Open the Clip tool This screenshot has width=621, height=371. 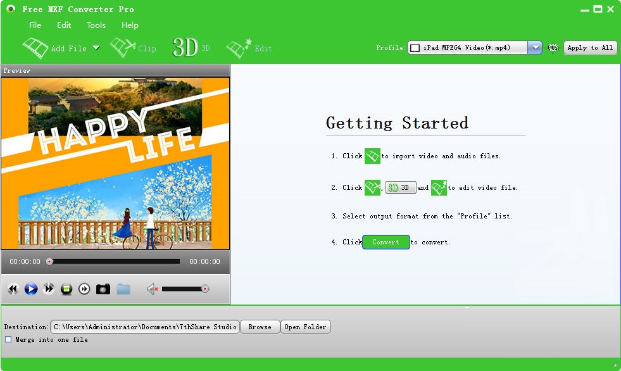click(x=134, y=47)
